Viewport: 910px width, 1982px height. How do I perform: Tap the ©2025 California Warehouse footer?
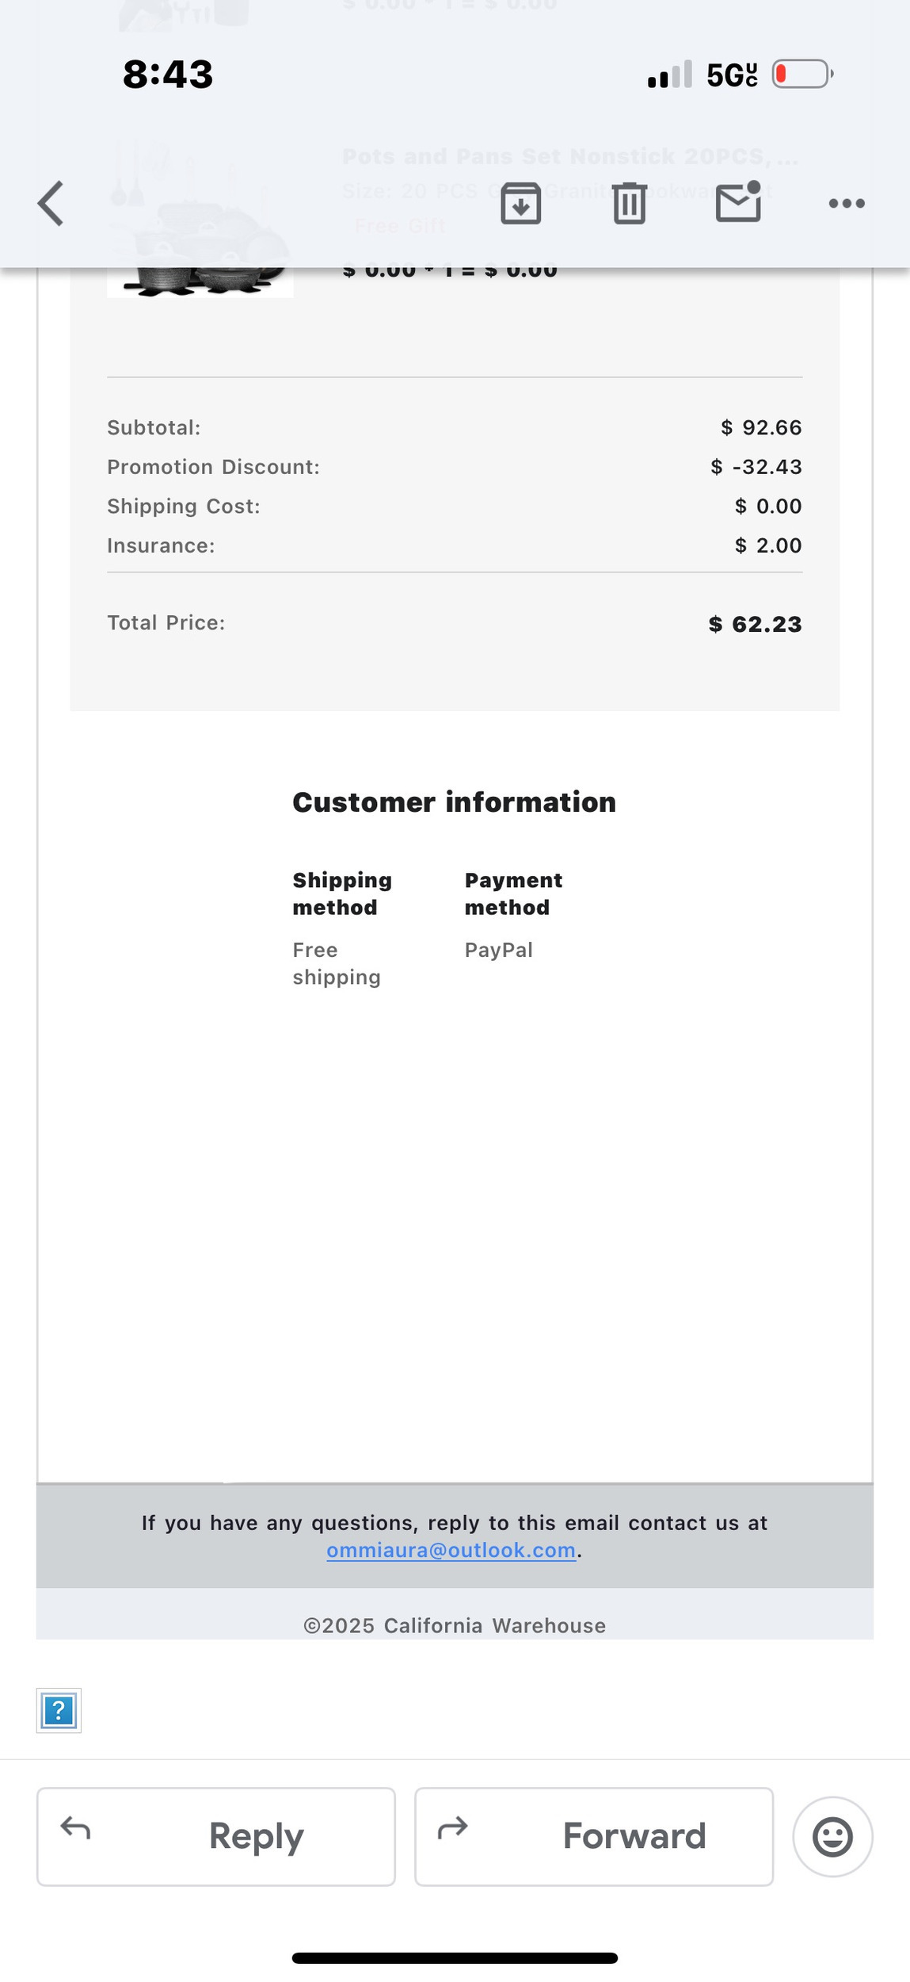[x=455, y=1625]
